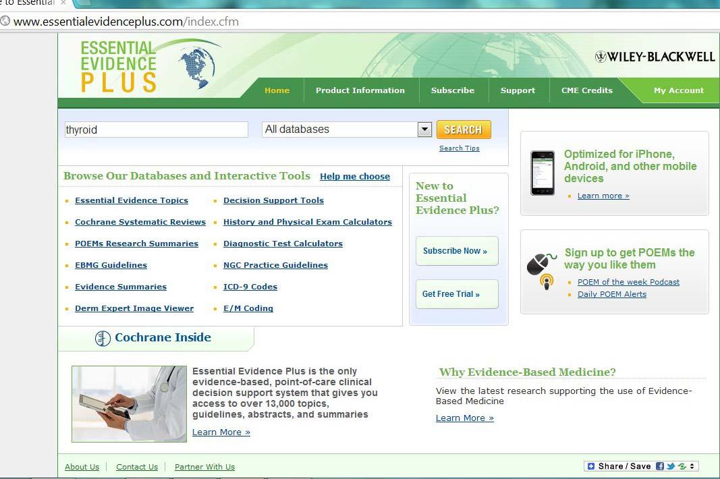Click Learn more under mobile devices
Viewport: 720px width, 479px height.
click(603, 196)
